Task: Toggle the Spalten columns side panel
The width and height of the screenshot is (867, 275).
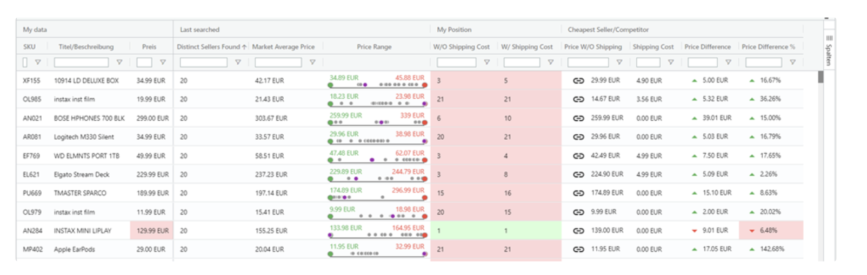Action: tap(829, 50)
